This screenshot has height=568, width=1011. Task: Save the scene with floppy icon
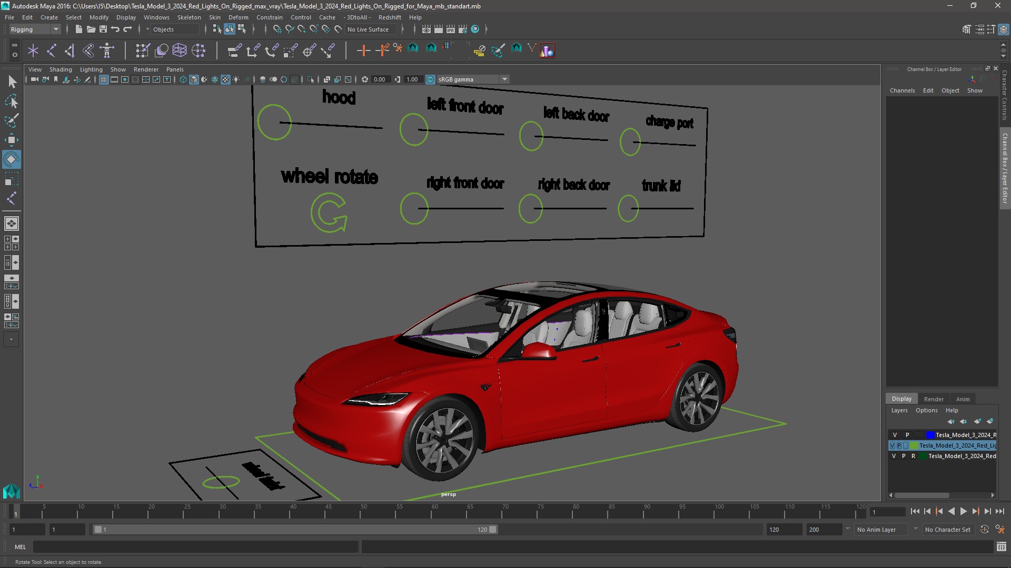tap(103, 29)
